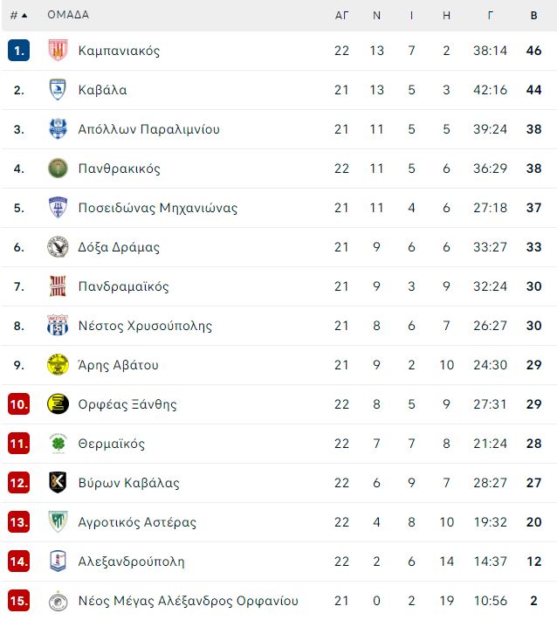Open the Ορφέας Ξάνθης yellow-black logo

pos(58,404)
